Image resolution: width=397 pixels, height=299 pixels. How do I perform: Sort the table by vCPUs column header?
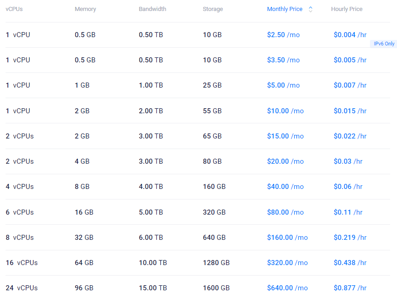[14, 9]
